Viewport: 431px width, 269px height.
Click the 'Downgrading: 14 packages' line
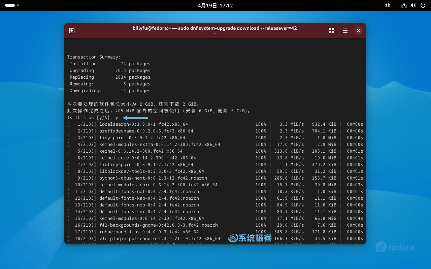pyautogui.click(x=110, y=90)
